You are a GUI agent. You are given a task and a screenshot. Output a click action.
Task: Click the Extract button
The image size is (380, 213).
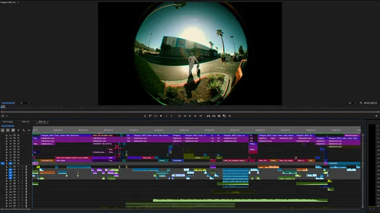[x=214, y=116]
